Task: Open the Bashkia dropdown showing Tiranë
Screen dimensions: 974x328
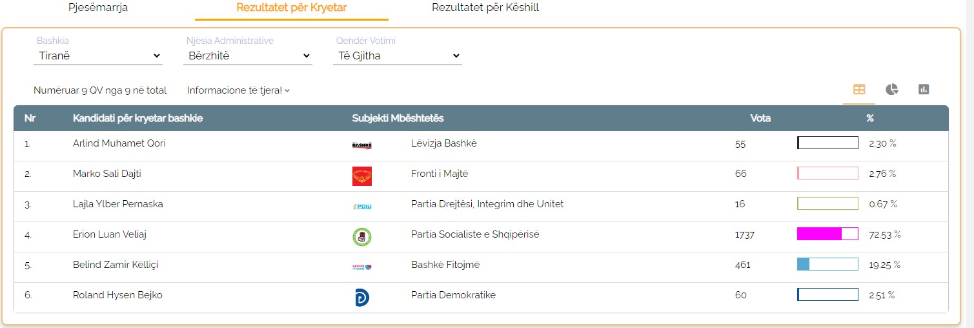Action: [x=98, y=56]
